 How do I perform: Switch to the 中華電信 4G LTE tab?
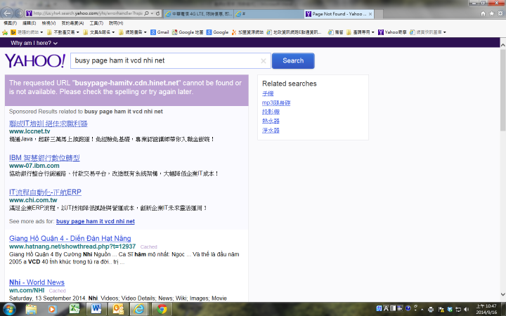[x=198, y=14]
